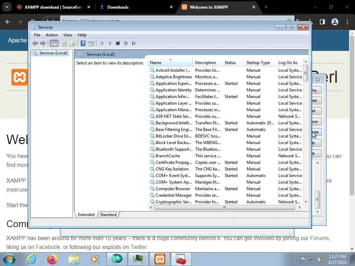
Task: Click 'Automatic (D...' startup type cell
Action: 260,123
